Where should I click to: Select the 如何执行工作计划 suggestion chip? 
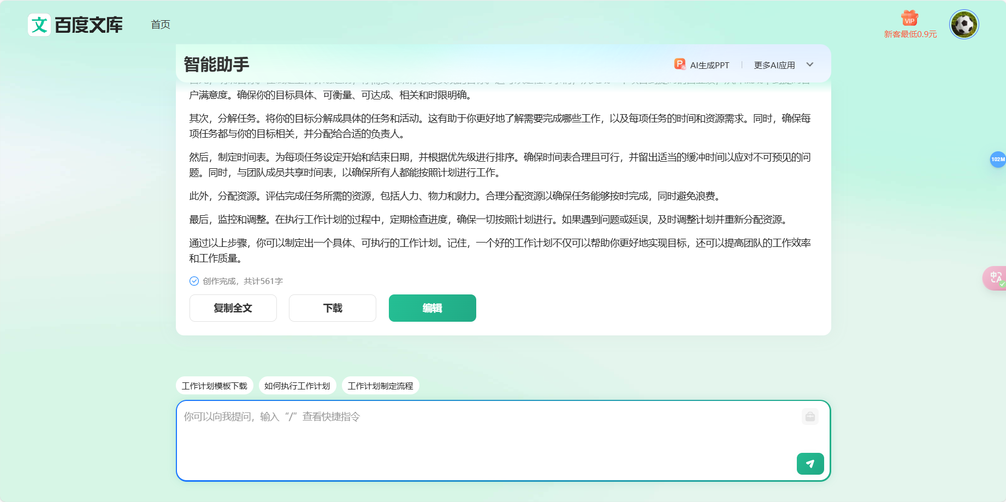pos(298,386)
